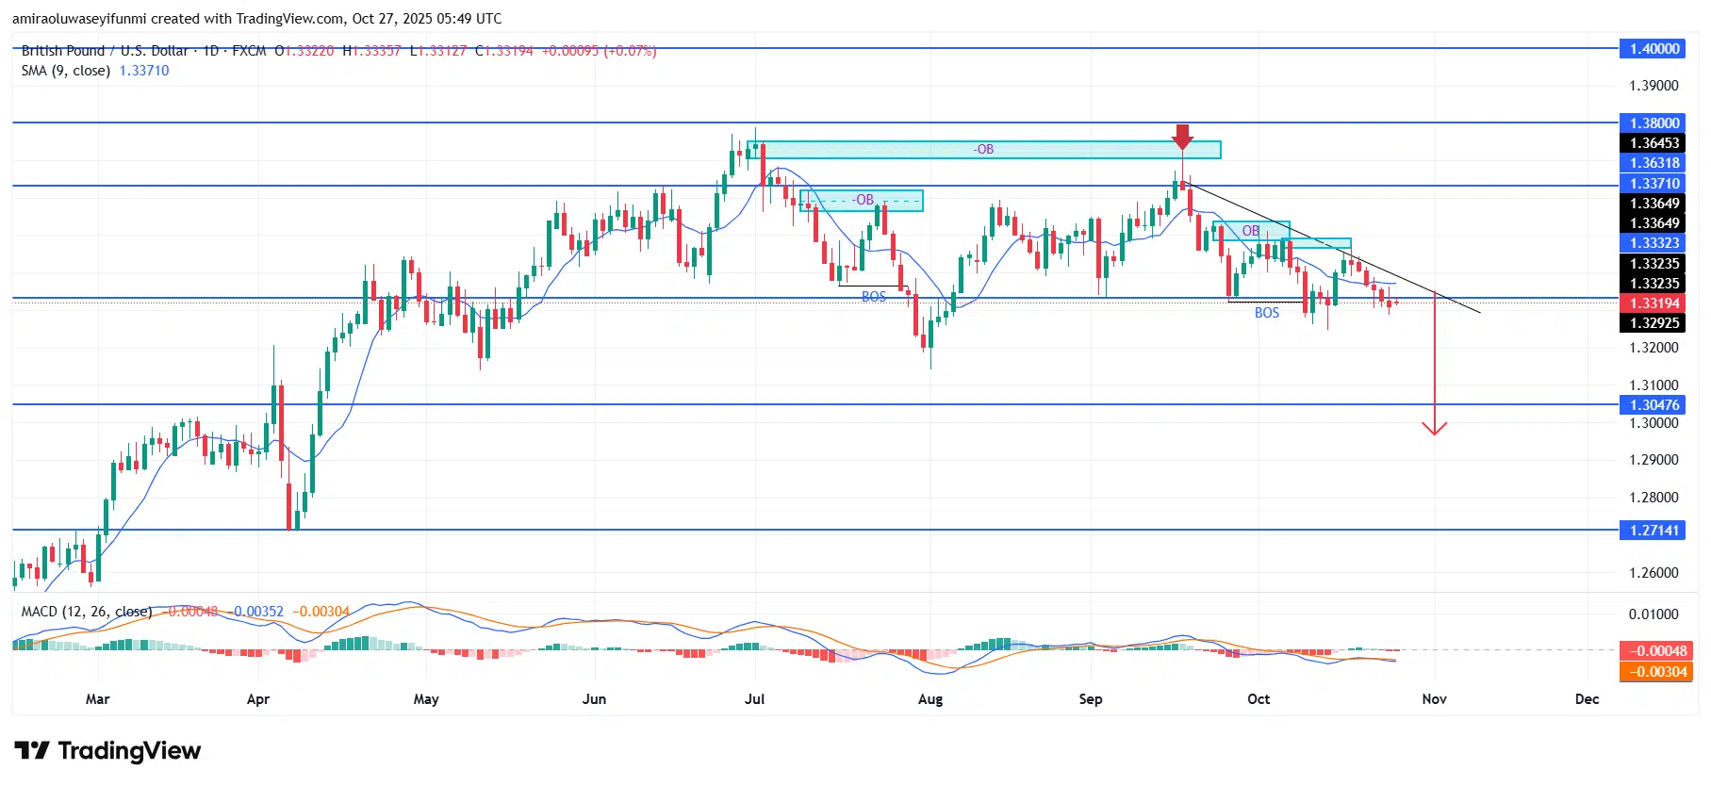Click the 1.38000 price level label

(x=1654, y=123)
